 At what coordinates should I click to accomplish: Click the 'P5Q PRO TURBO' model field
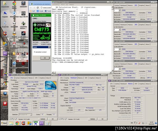click(80, 85)
